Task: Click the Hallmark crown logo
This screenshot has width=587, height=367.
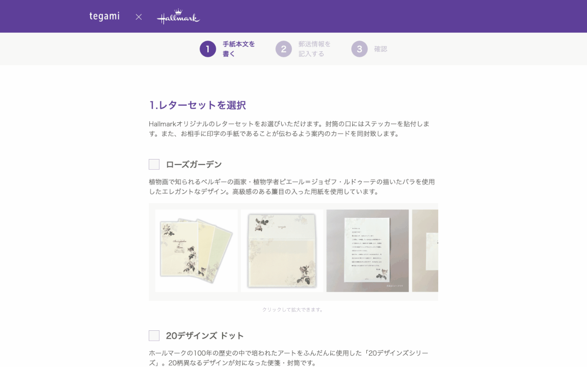Action: (178, 17)
